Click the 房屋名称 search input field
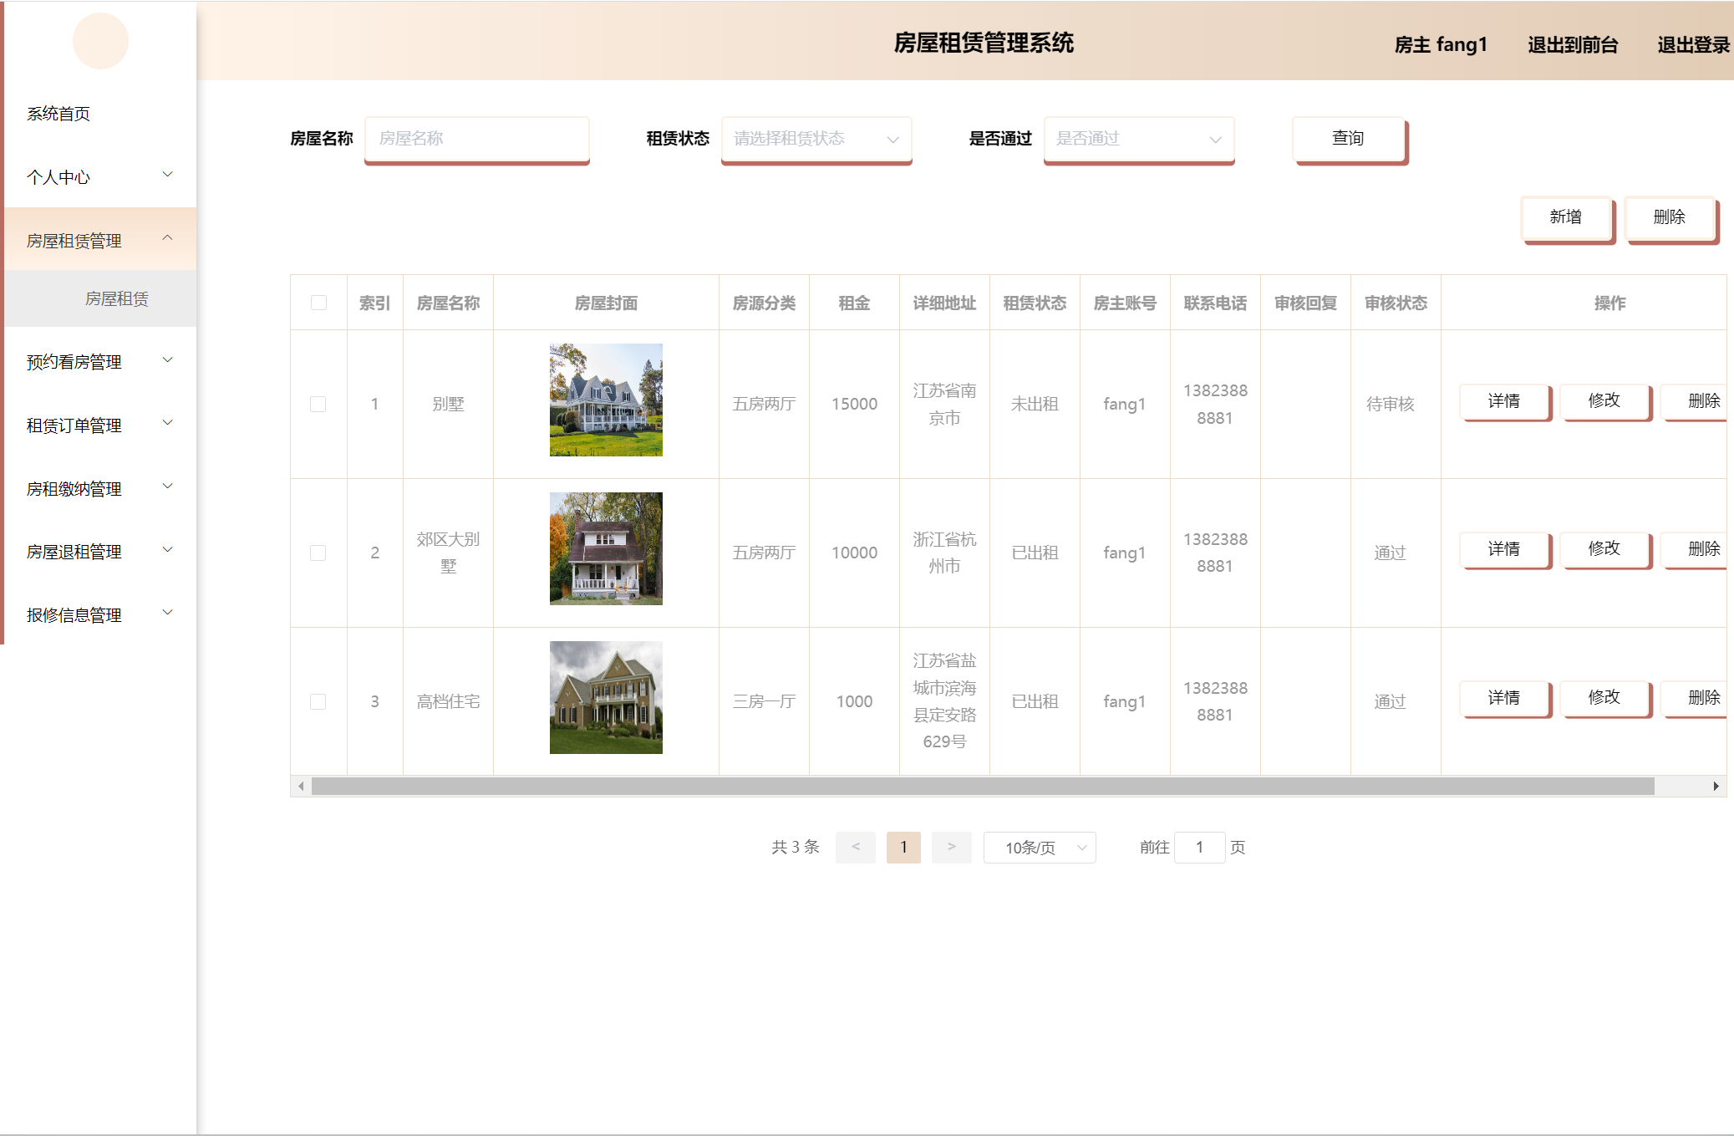 coord(476,139)
